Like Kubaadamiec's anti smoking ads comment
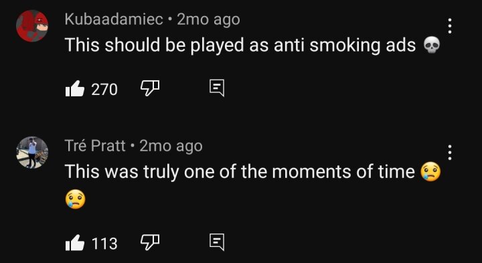Screen dimensions: 482x263 click(75, 89)
